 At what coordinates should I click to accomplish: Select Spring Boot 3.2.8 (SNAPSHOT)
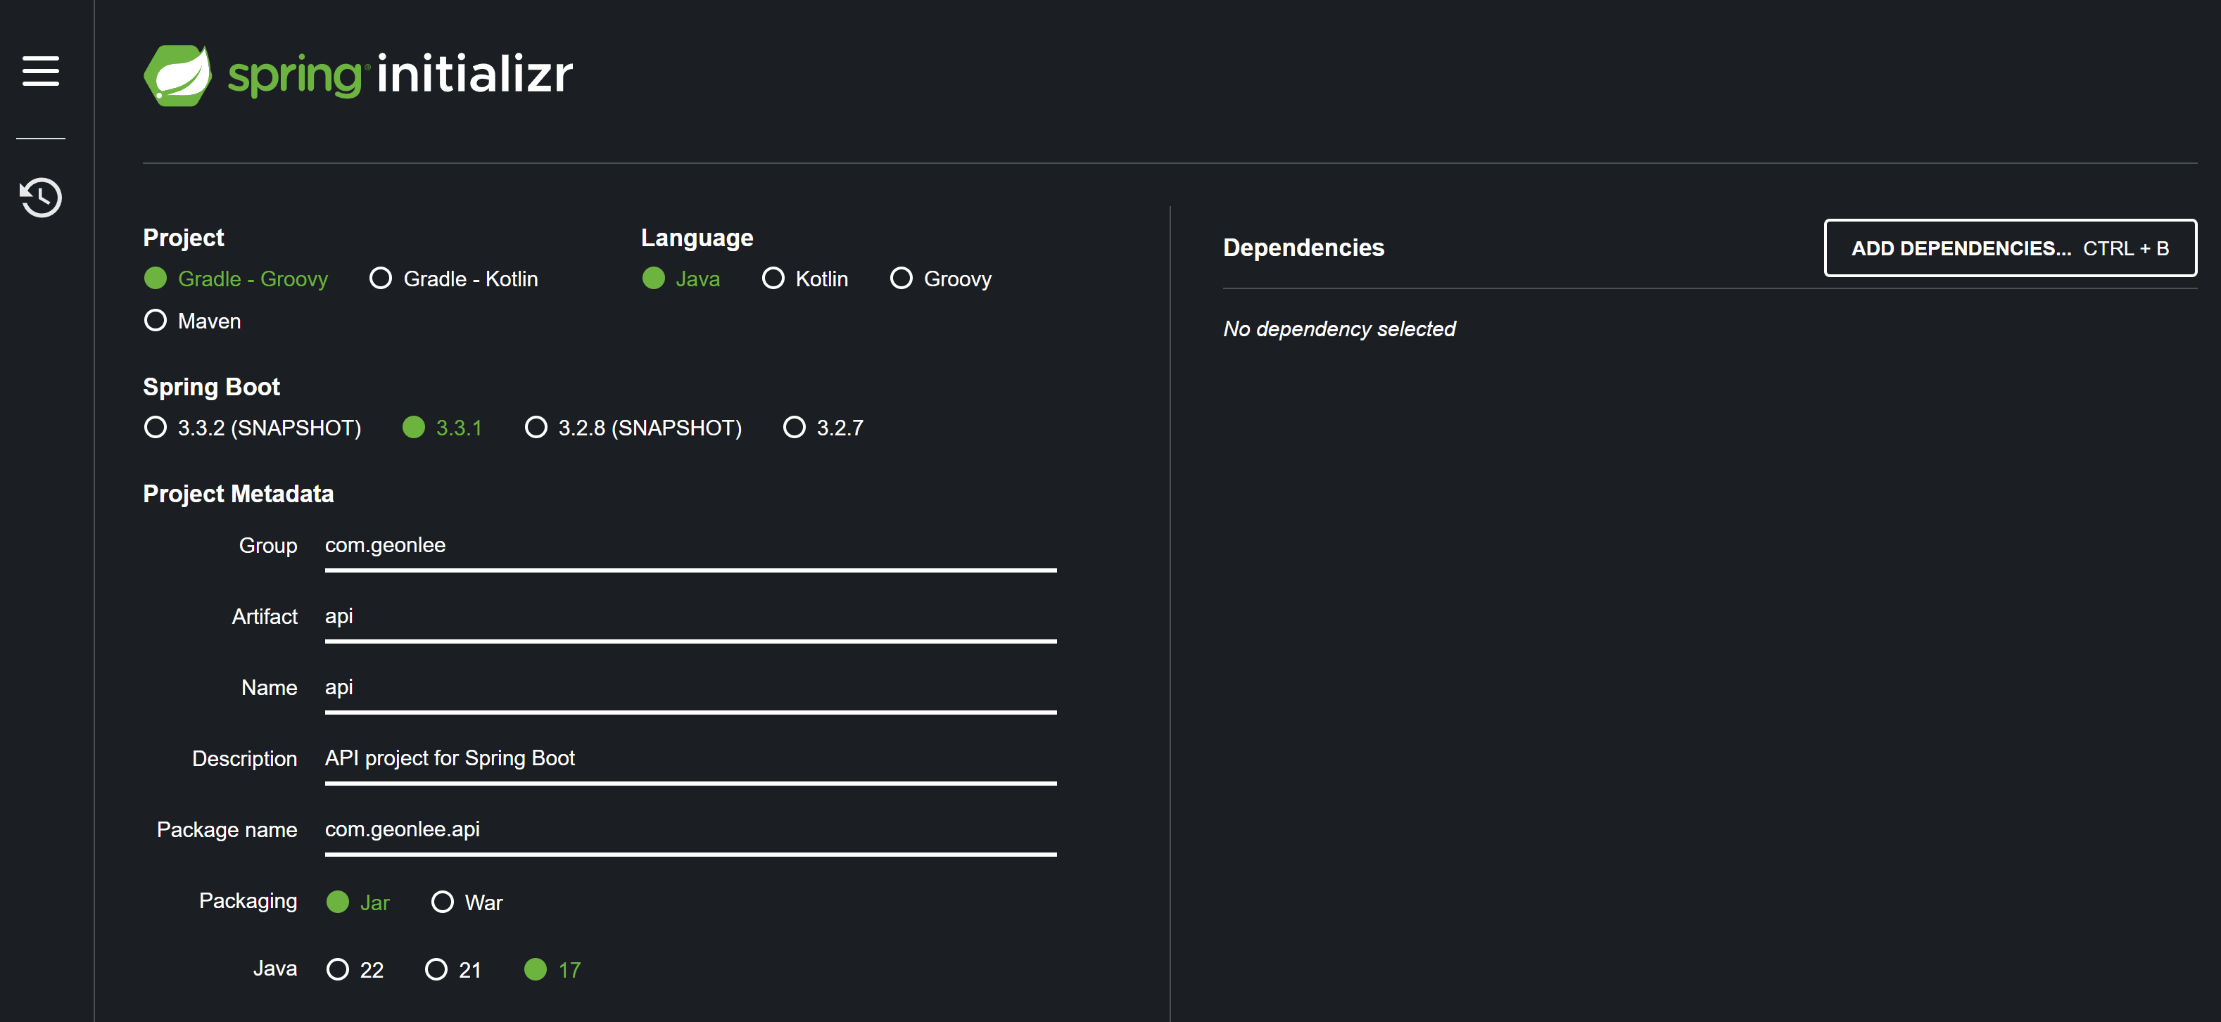(x=536, y=428)
